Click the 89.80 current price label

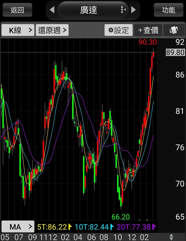[x=175, y=53]
